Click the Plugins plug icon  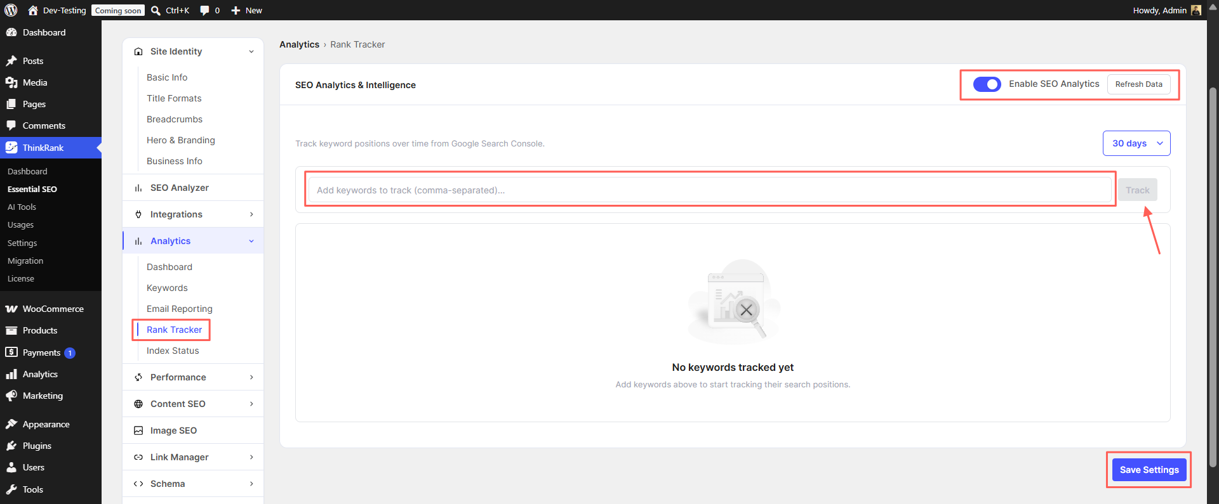pos(11,446)
